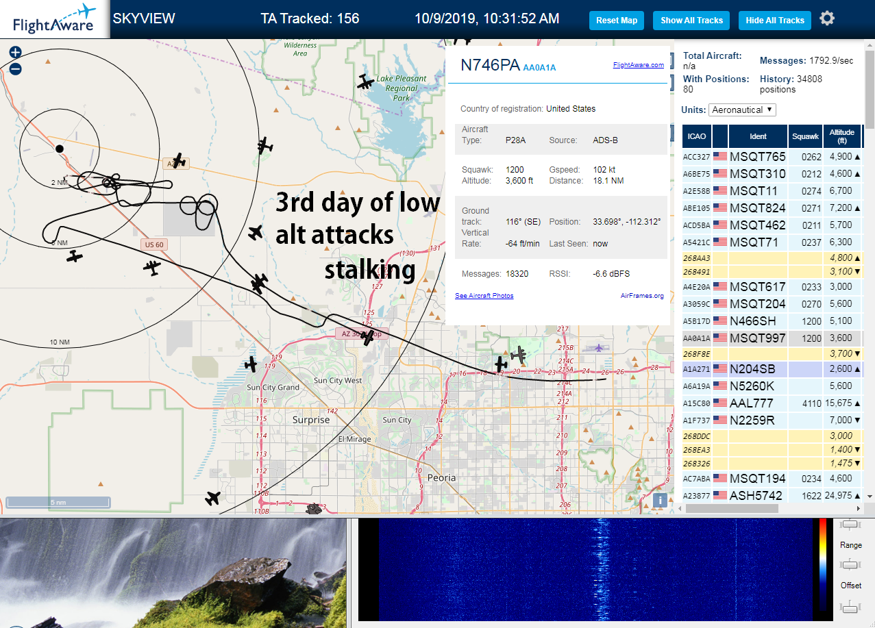Select the MSQT997 aircraft row

(x=773, y=338)
